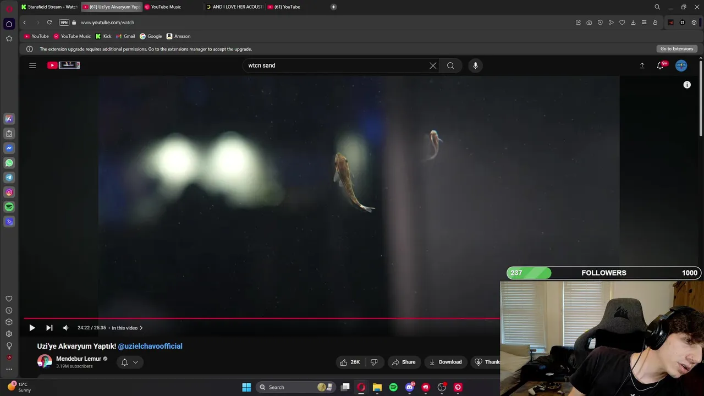Reload the current page
Screen dimensions: 704x396
point(50,23)
